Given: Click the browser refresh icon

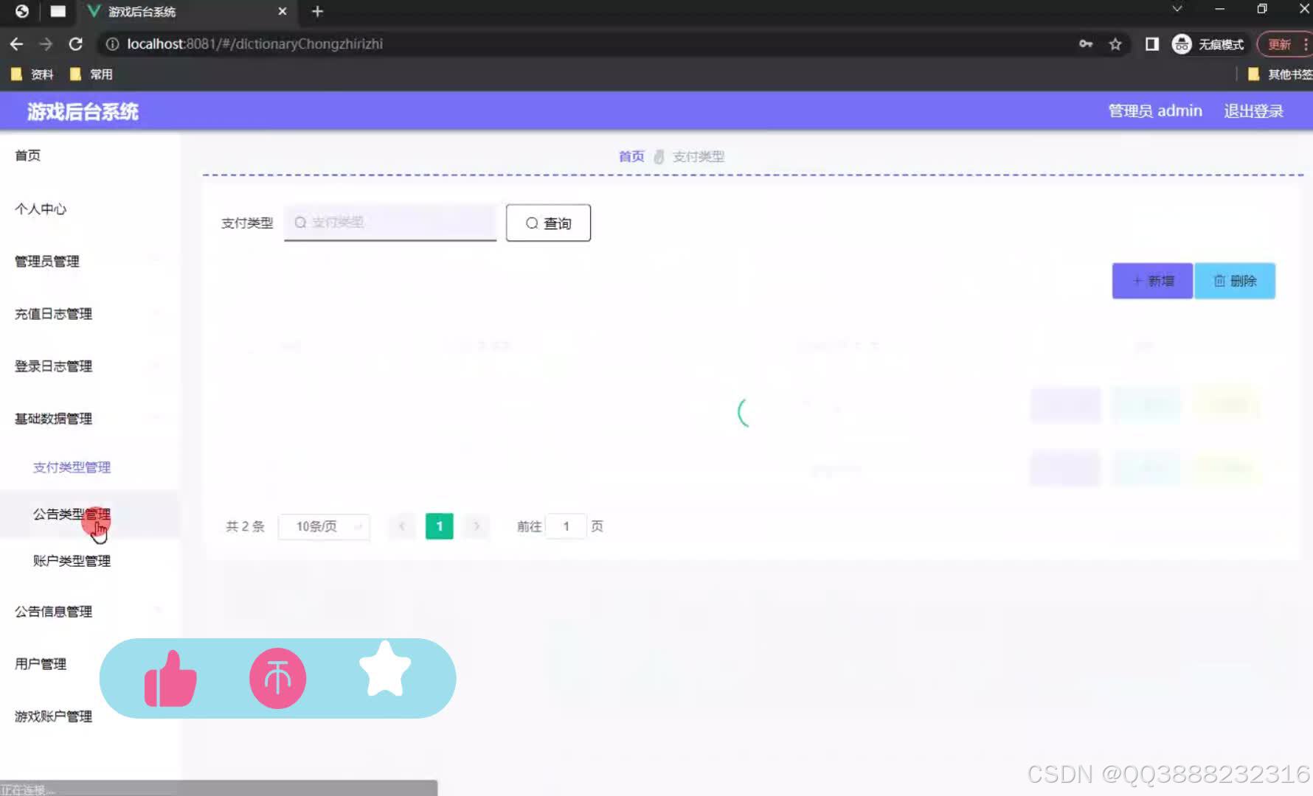Looking at the screenshot, I should click(x=76, y=43).
